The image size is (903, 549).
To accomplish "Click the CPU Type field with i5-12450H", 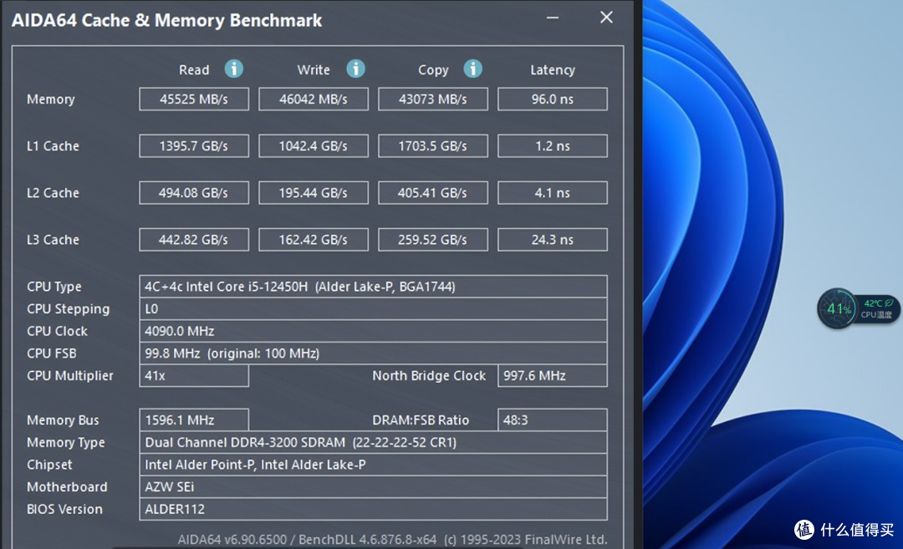I will pyautogui.click(x=373, y=287).
